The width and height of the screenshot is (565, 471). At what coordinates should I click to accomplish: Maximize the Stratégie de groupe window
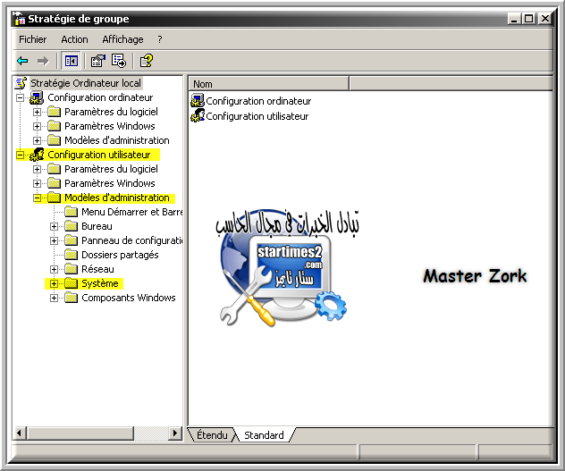[528, 19]
